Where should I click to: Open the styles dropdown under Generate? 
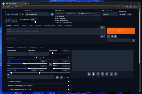pyautogui.click(x=119, y=40)
